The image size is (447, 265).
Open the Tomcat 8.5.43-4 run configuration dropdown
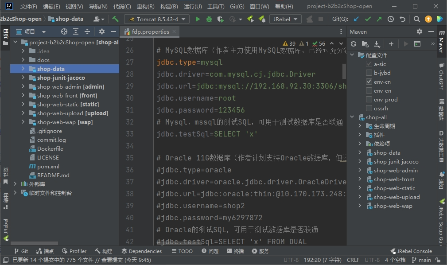pyautogui.click(x=156, y=19)
